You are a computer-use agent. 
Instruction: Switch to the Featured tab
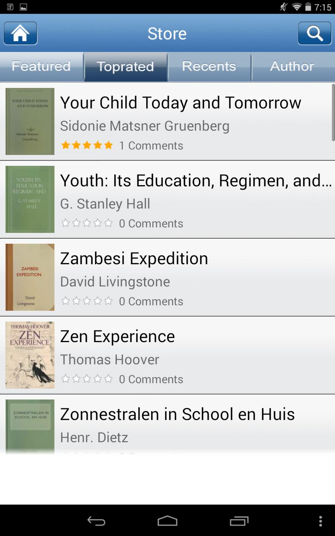point(41,66)
